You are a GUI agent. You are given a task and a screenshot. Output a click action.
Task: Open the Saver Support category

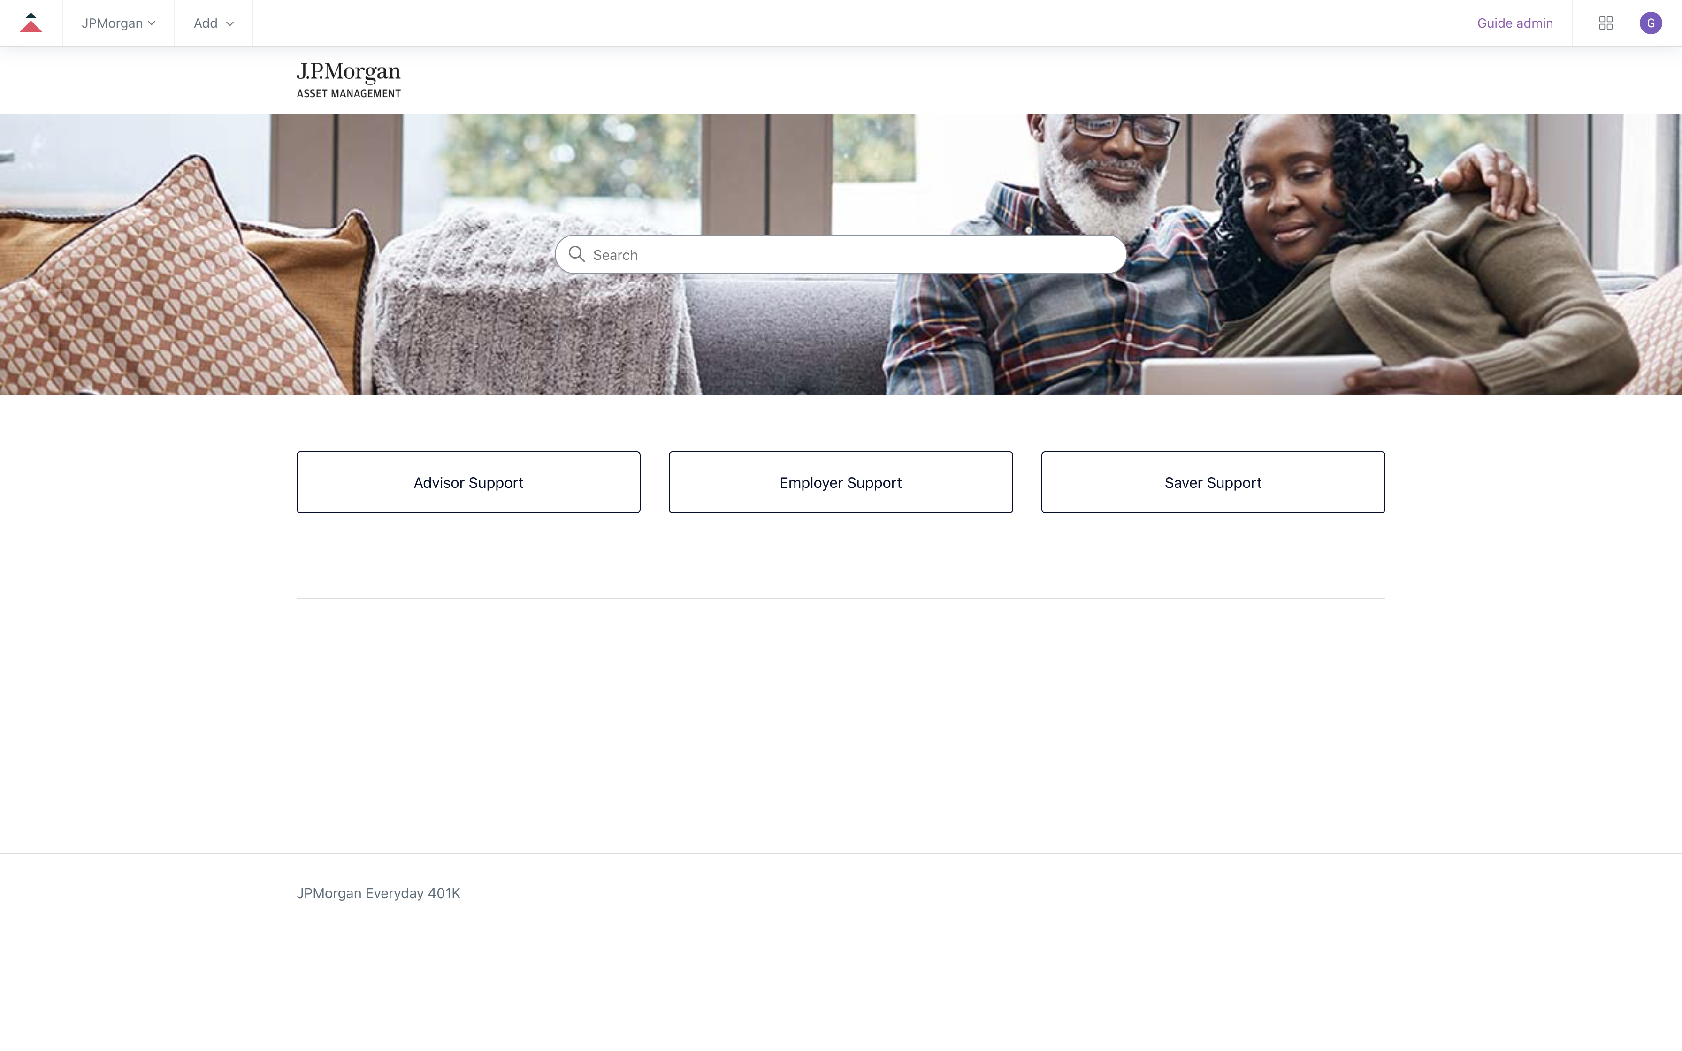click(x=1213, y=482)
